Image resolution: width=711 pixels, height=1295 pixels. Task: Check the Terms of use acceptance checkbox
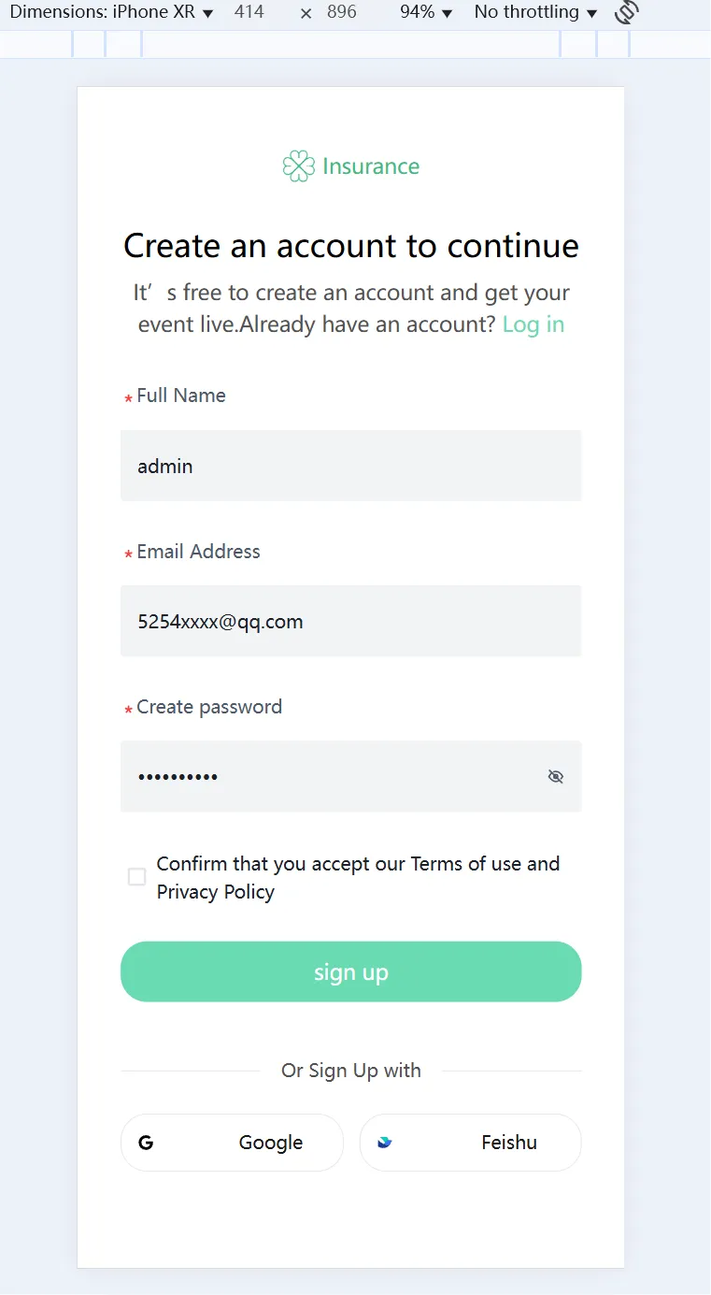[137, 877]
